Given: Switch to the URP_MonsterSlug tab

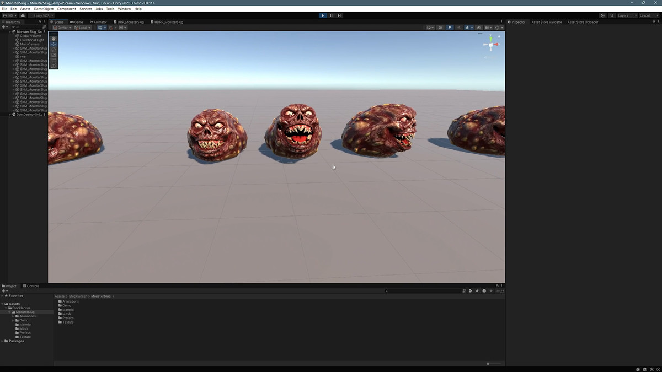Looking at the screenshot, I should [x=129, y=22].
